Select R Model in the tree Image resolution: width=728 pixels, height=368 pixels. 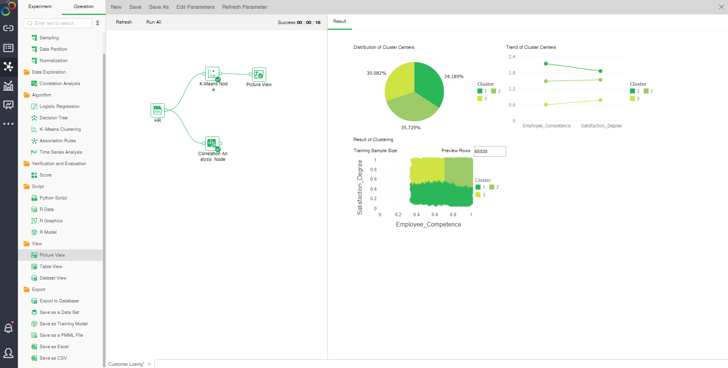click(48, 232)
